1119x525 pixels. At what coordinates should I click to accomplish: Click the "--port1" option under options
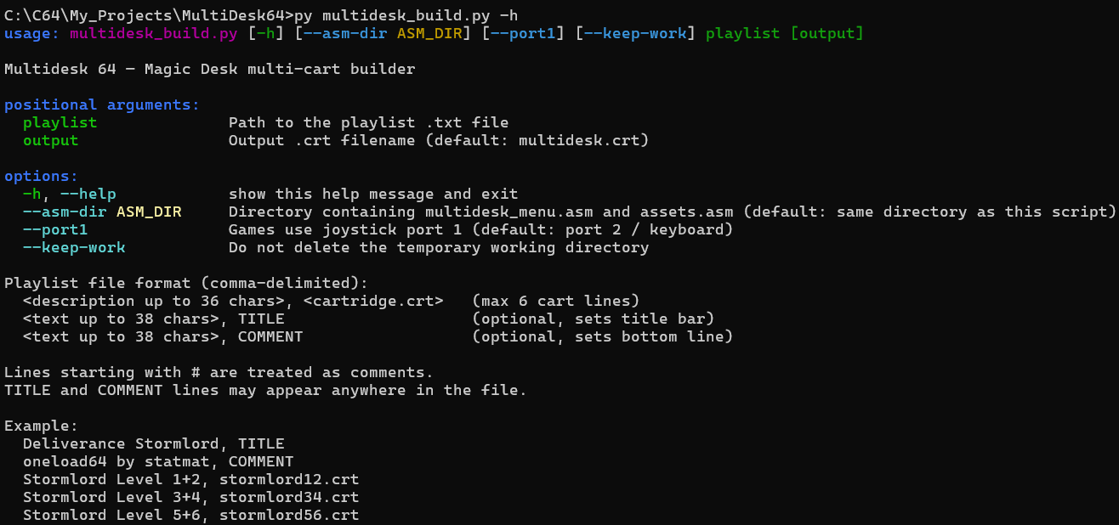(x=55, y=229)
